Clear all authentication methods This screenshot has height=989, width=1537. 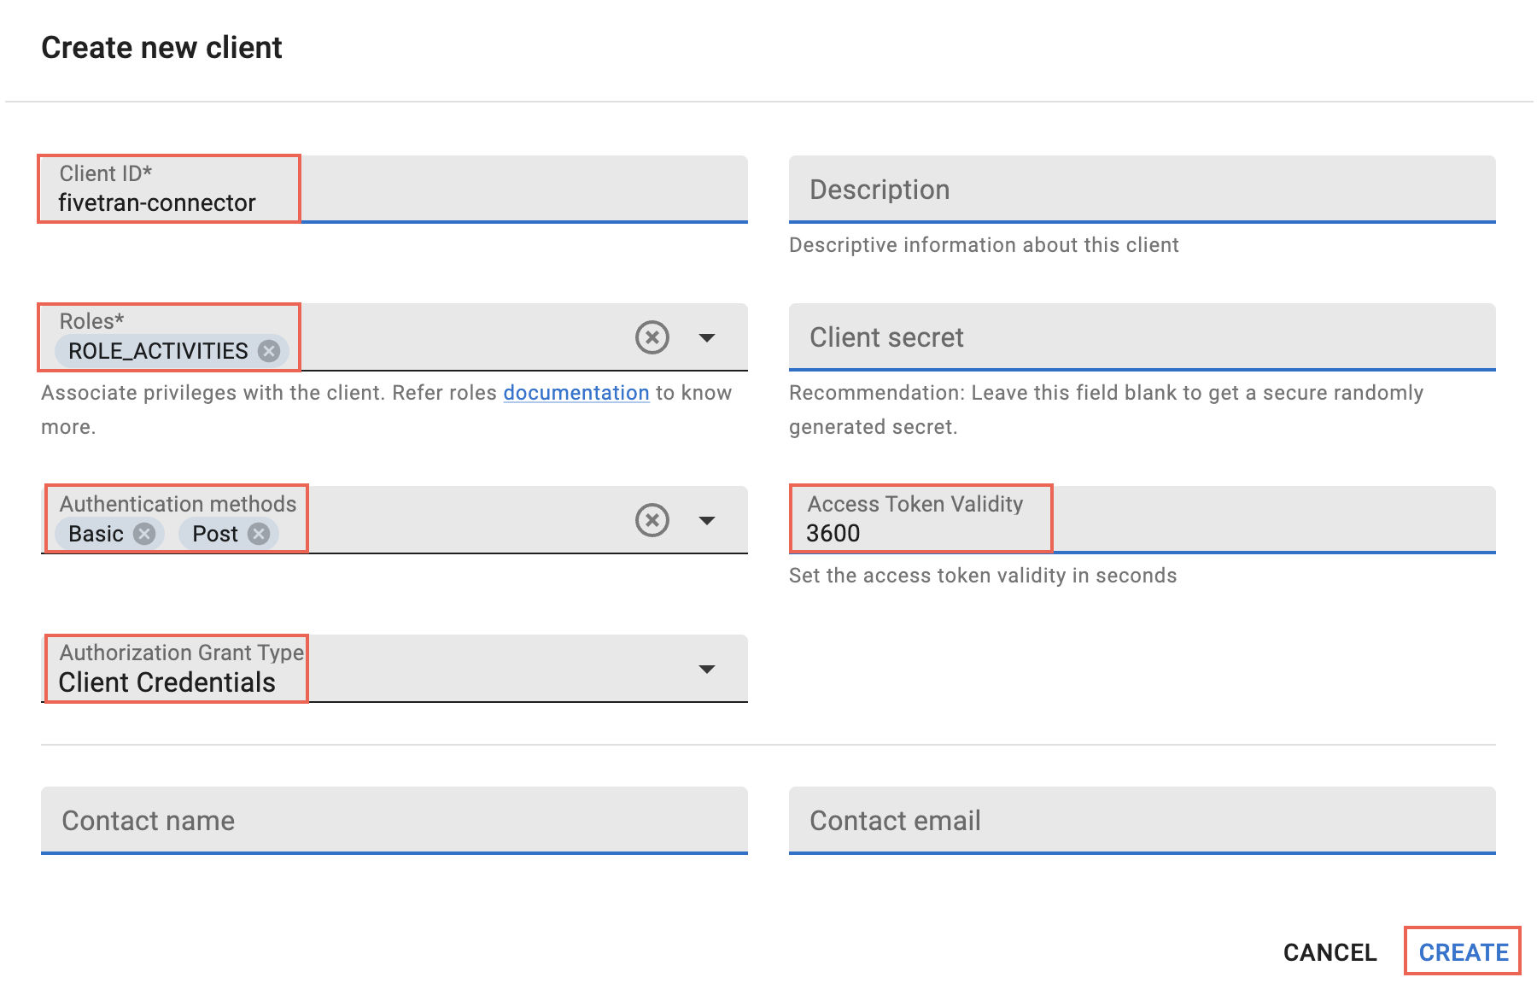coord(652,520)
